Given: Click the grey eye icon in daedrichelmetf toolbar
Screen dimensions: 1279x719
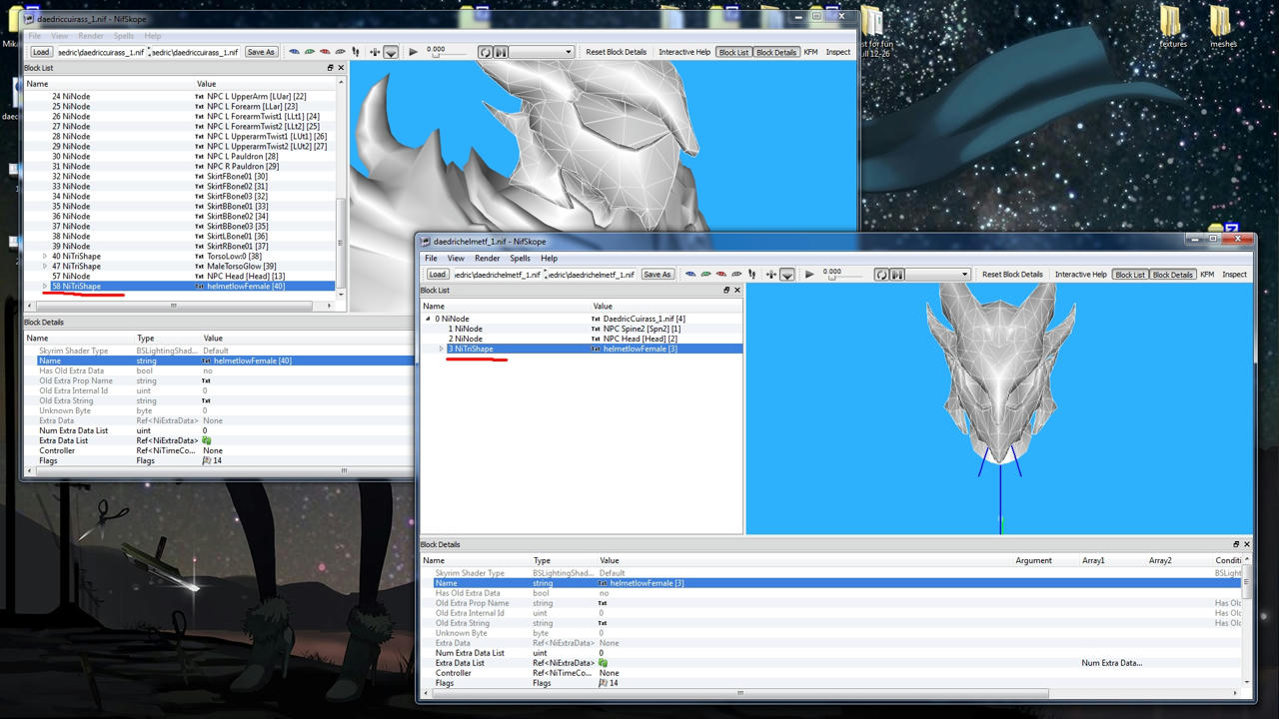Looking at the screenshot, I should (736, 275).
